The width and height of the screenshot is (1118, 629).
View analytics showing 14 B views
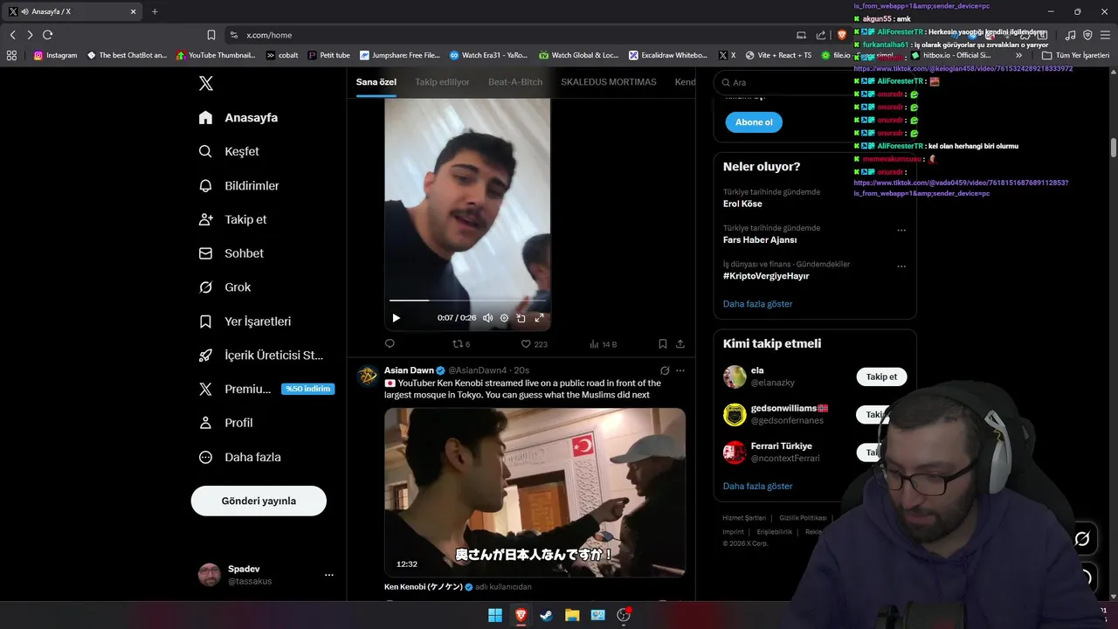(604, 344)
